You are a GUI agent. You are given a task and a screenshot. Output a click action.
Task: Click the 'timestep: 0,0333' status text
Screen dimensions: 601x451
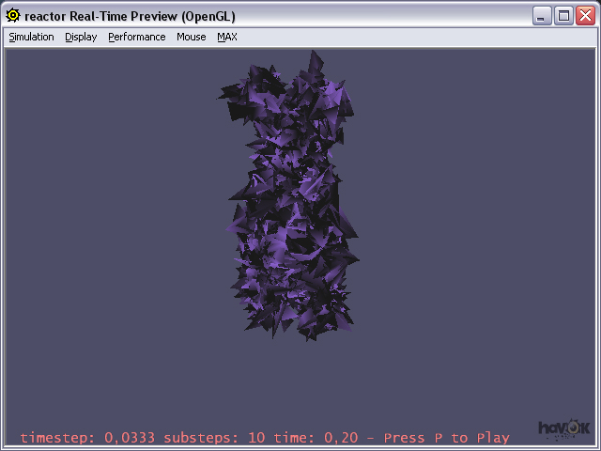coord(87,438)
